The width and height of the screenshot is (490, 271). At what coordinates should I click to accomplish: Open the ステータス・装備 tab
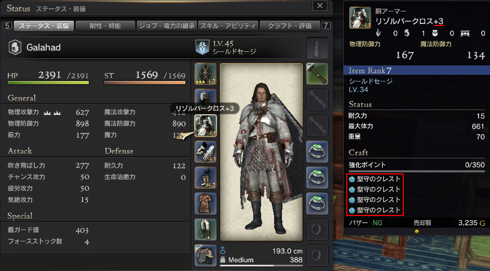pos(44,26)
